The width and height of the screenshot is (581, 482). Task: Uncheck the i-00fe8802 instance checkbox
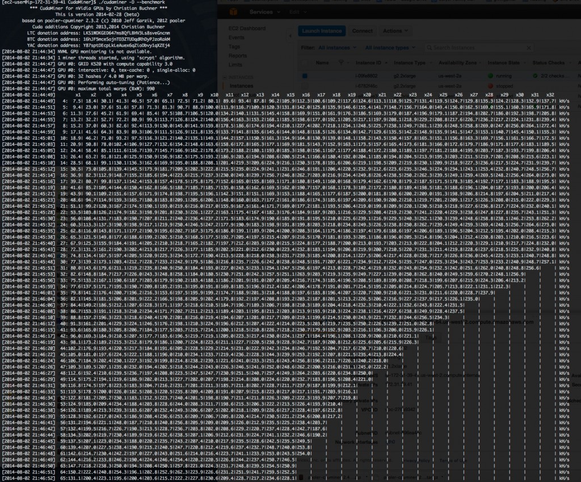point(305,76)
